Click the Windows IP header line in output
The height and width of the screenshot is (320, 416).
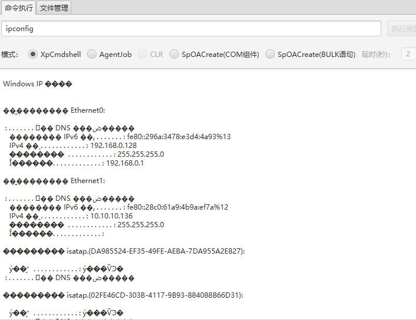[x=37, y=84]
